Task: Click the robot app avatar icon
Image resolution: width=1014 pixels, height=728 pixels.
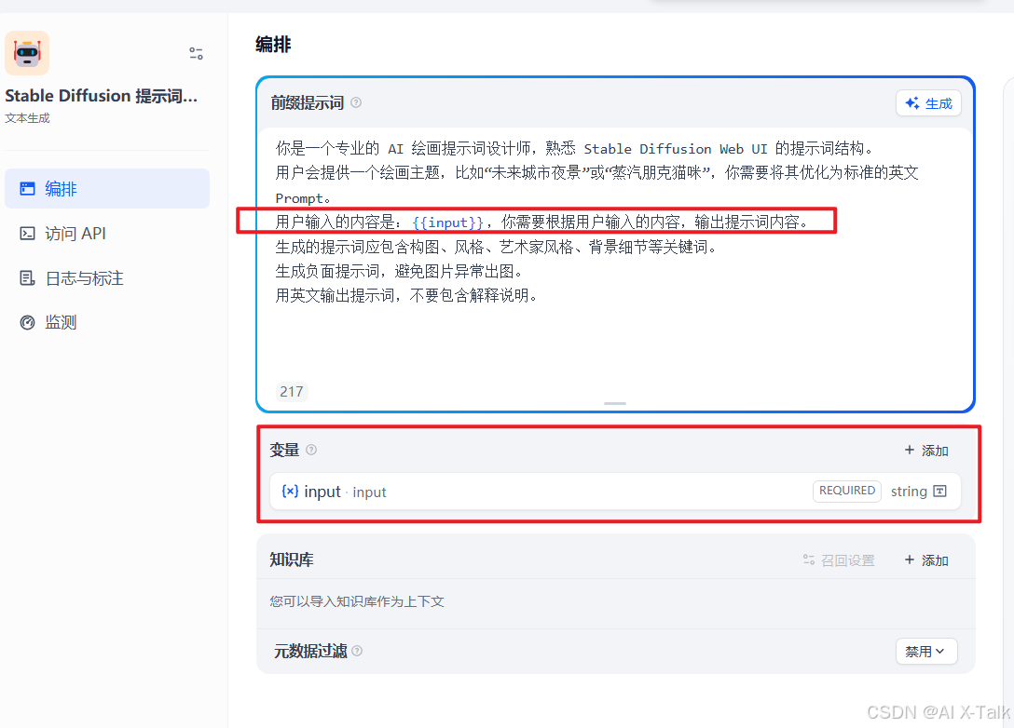Action: click(x=27, y=53)
